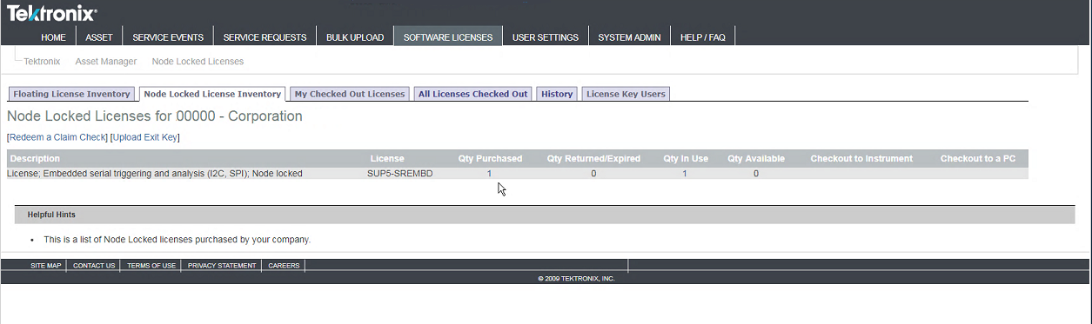
Task: Open HELP / FAQ
Action: (704, 37)
